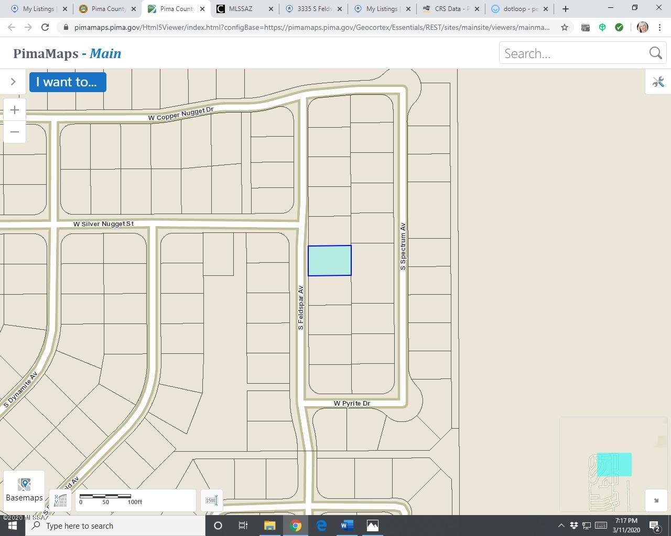Click the scale bar display
The height and width of the screenshot is (536, 671).
point(136,501)
